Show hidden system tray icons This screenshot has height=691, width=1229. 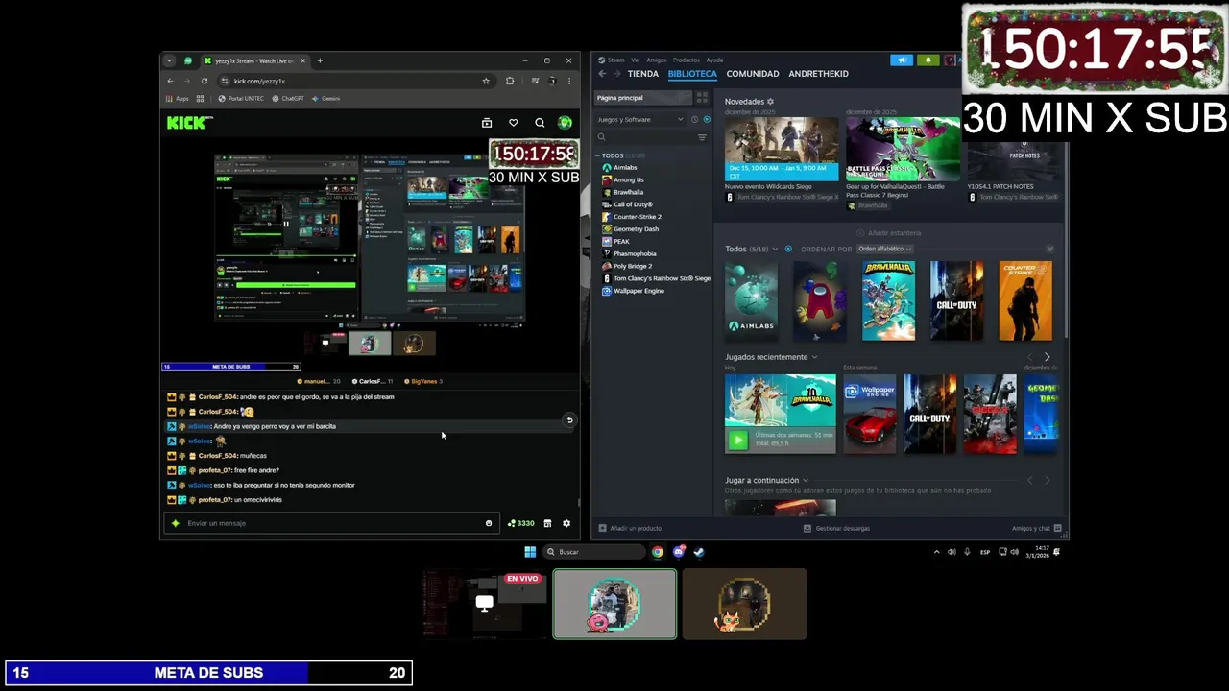click(936, 552)
